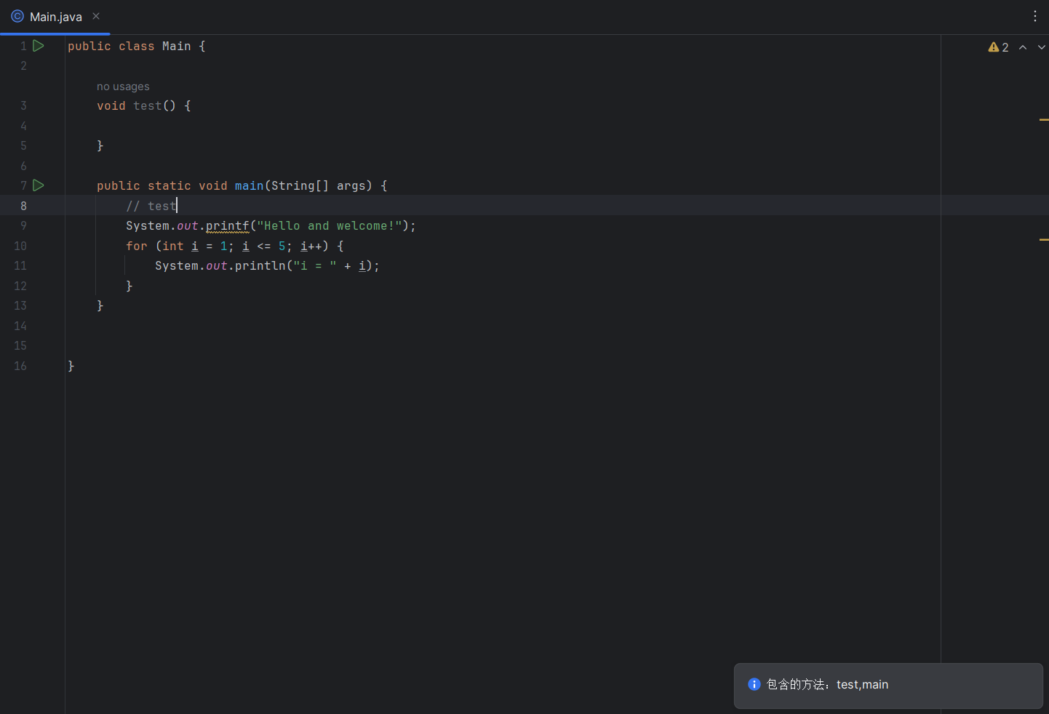The image size is (1049, 714).
Task: Go to previous highlighted problem arrow
Action: (x=1023, y=47)
